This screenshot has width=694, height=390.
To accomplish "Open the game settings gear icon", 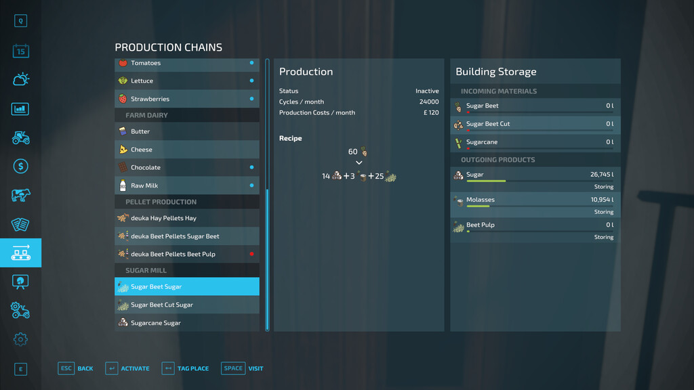I will [20, 339].
